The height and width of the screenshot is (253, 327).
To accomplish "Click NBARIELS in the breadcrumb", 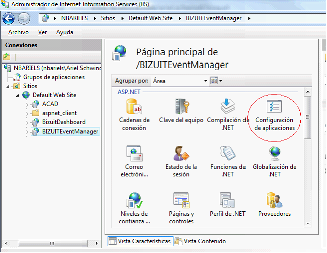I will pos(74,18).
